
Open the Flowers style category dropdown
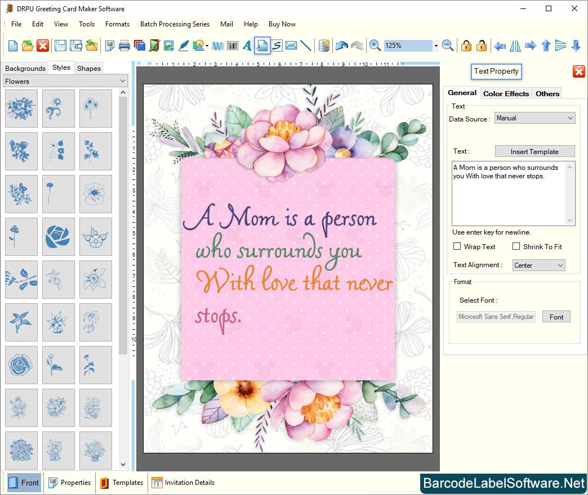[x=65, y=82]
